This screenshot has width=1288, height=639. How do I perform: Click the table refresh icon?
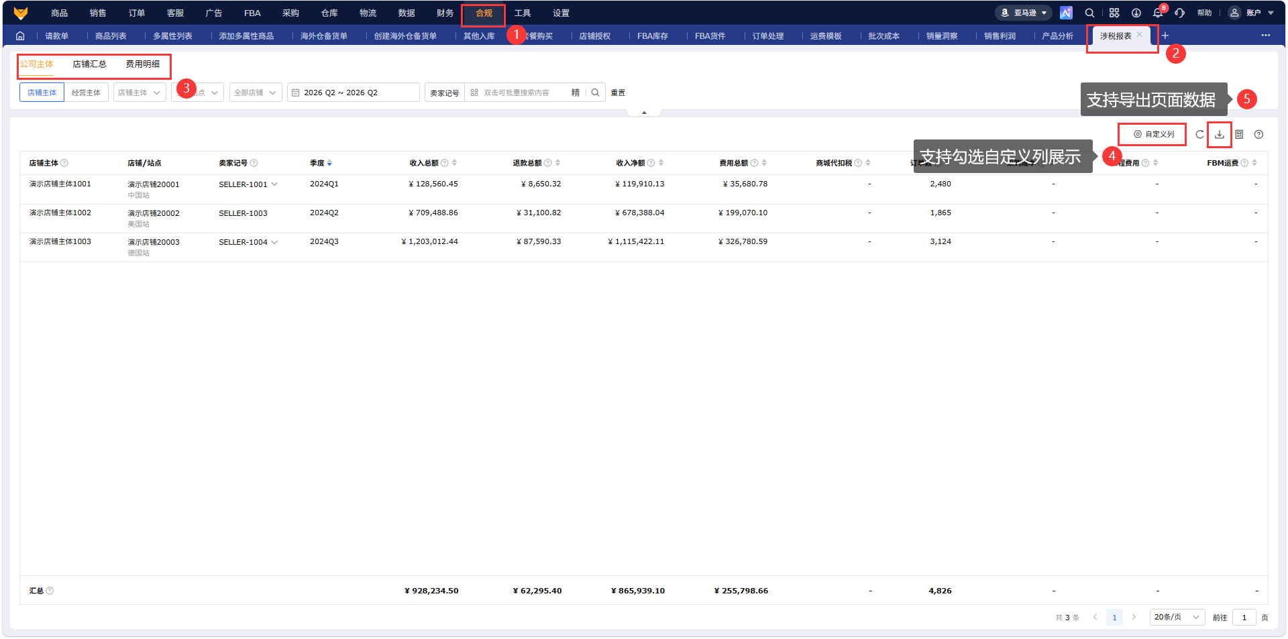tap(1199, 135)
